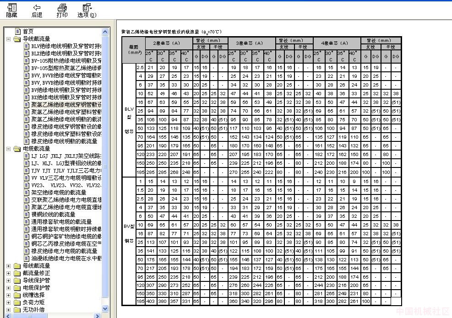Open topic BV绝缘电线明敷及穿管
This screenshot has width=452, height=318.
coord(66,90)
